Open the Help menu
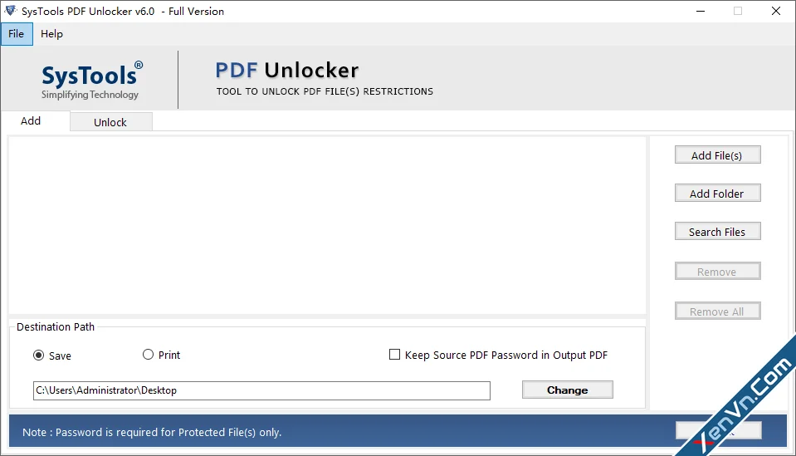The height and width of the screenshot is (456, 796). [x=51, y=34]
